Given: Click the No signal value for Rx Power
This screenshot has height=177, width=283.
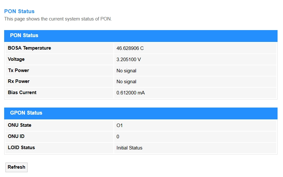Looking at the screenshot, I should click(x=126, y=82).
